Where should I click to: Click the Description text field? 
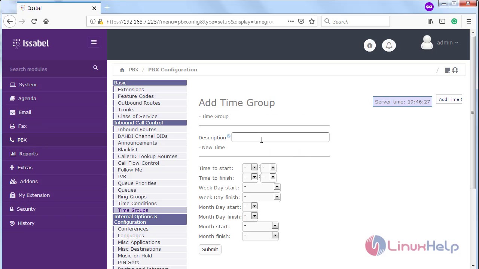click(x=280, y=137)
